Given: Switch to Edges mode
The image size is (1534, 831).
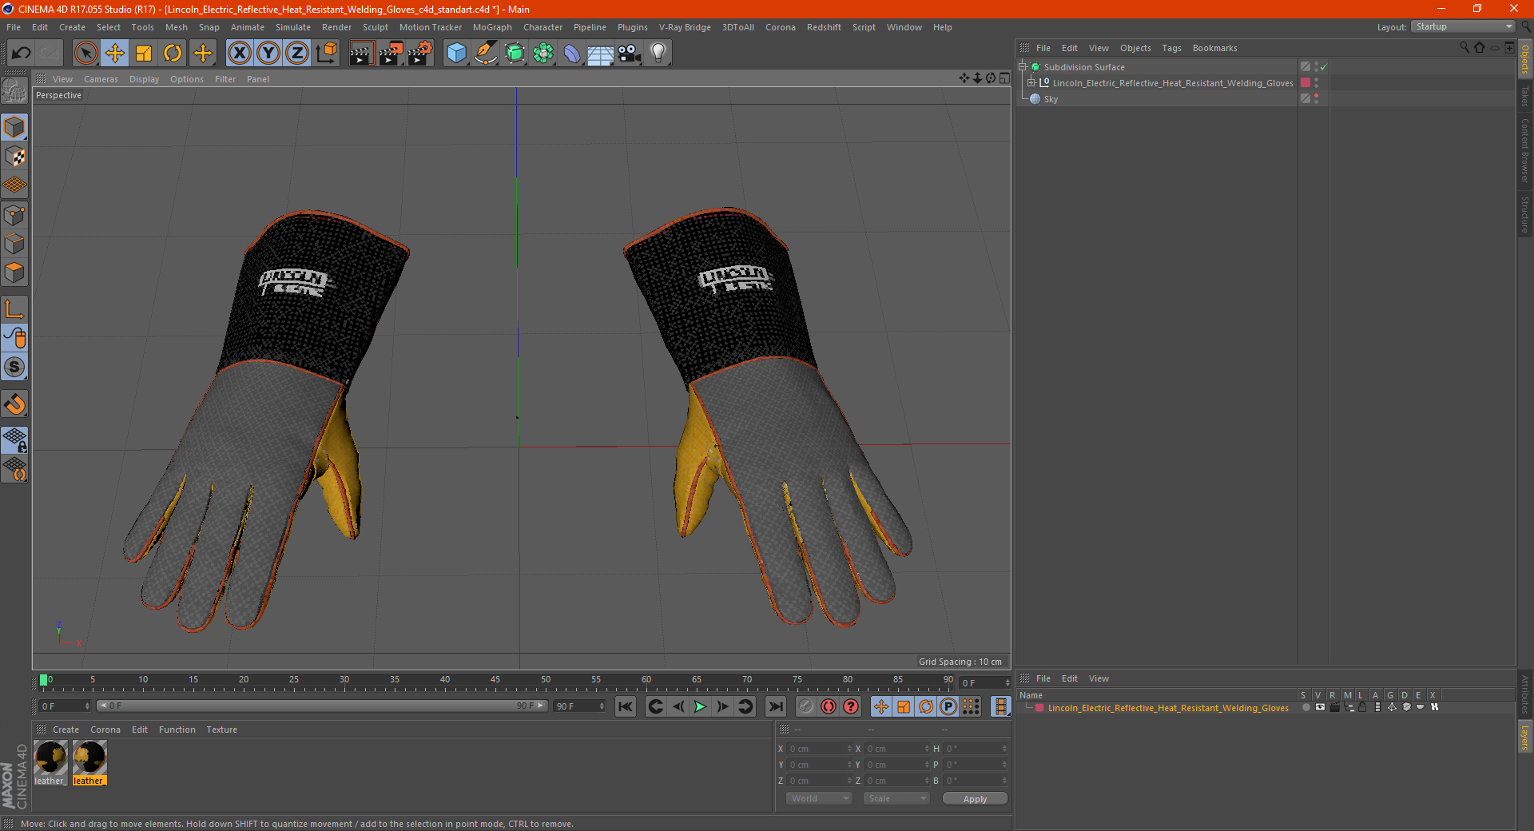Looking at the screenshot, I should pyautogui.click(x=14, y=244).
